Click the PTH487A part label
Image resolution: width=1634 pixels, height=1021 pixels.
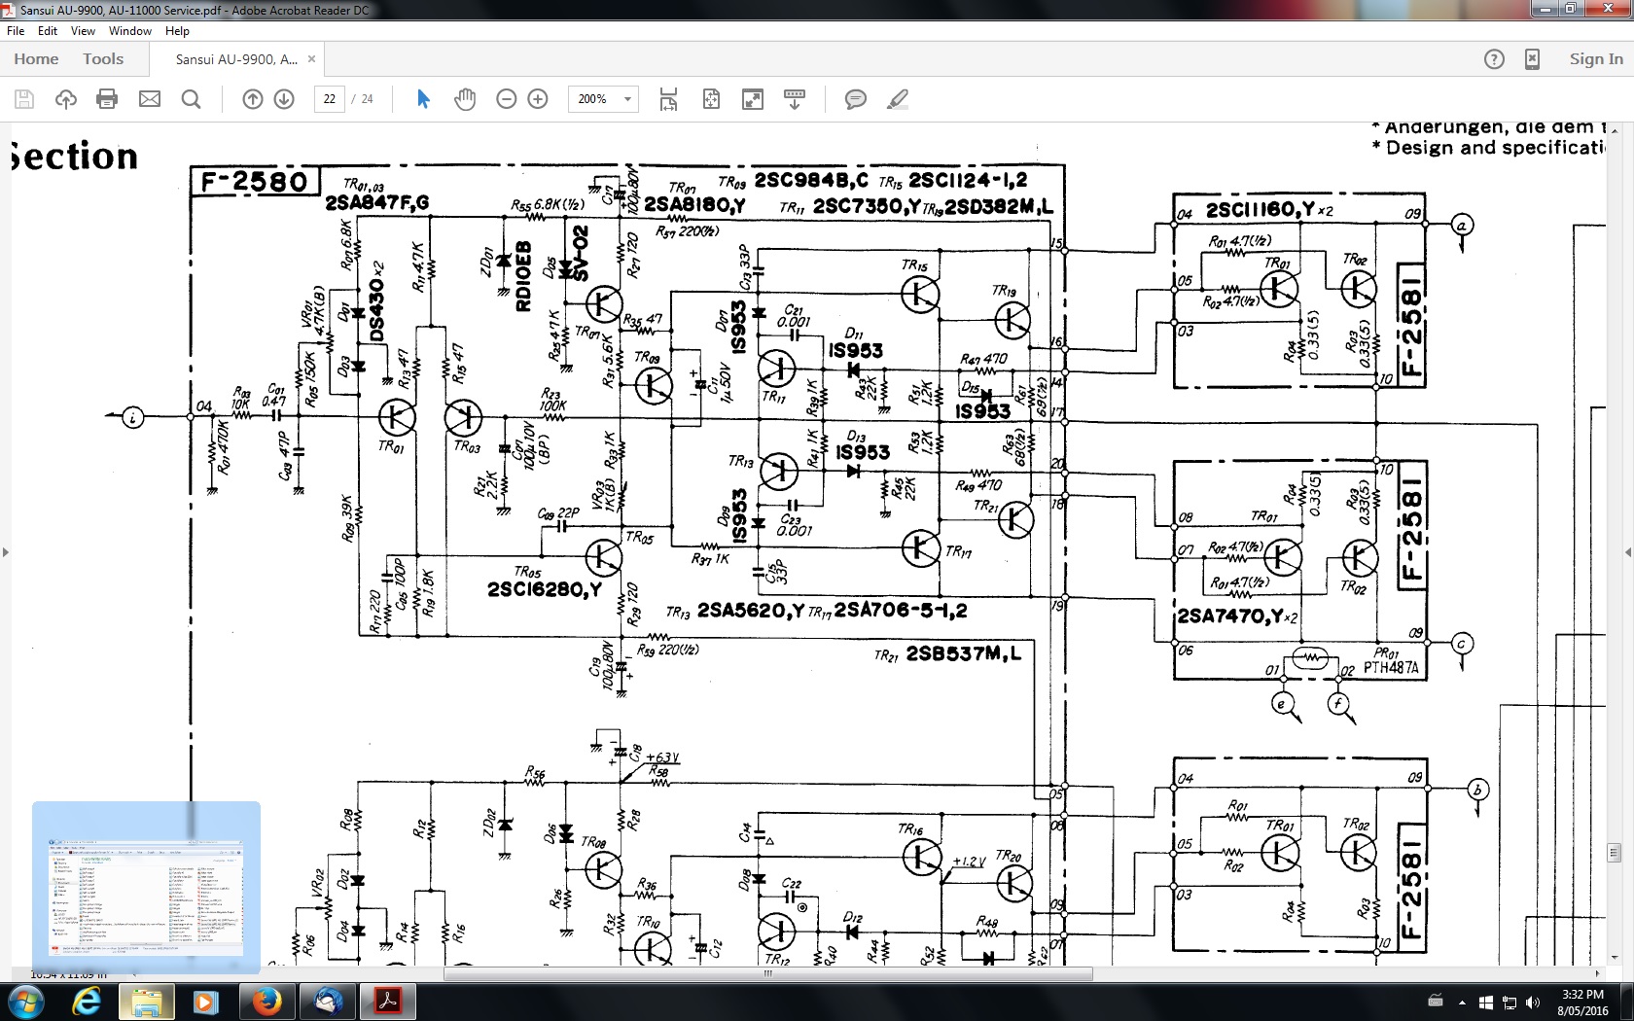(1391, 668)
